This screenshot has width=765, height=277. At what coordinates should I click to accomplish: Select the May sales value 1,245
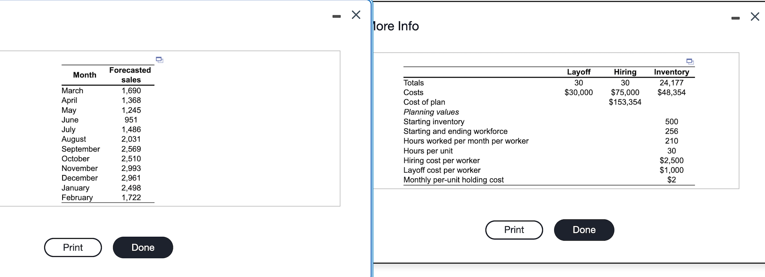point(131,110)
